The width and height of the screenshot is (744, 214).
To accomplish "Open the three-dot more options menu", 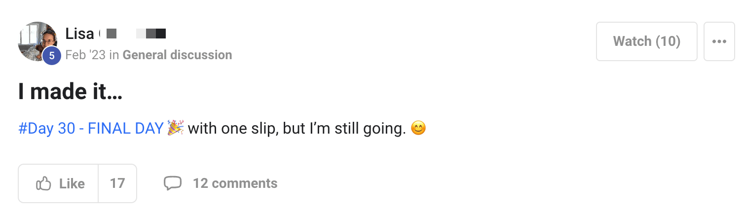I will click(719, 41).
